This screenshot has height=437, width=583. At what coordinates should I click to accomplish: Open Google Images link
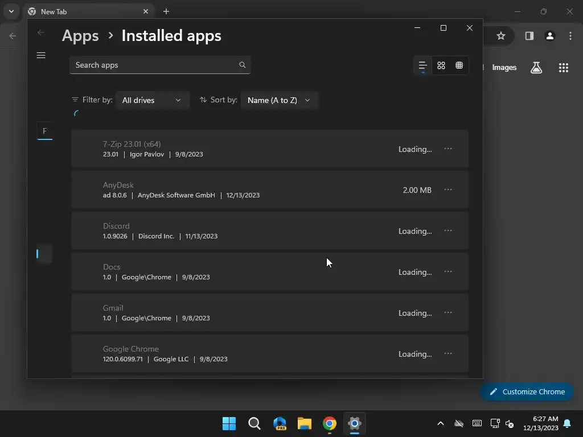tap(504, 68)
